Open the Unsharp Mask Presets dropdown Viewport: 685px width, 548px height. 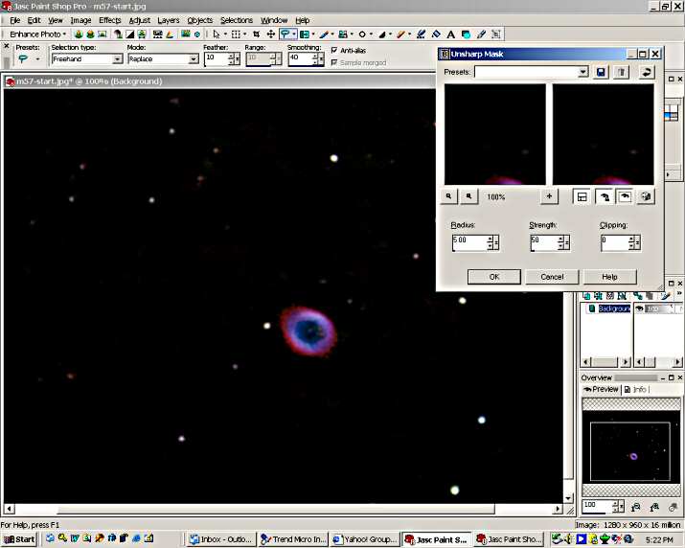point(582,72)
